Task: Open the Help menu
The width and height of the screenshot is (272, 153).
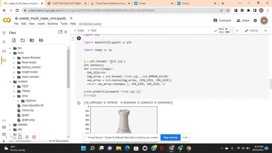Action: (x=73, y=24)
